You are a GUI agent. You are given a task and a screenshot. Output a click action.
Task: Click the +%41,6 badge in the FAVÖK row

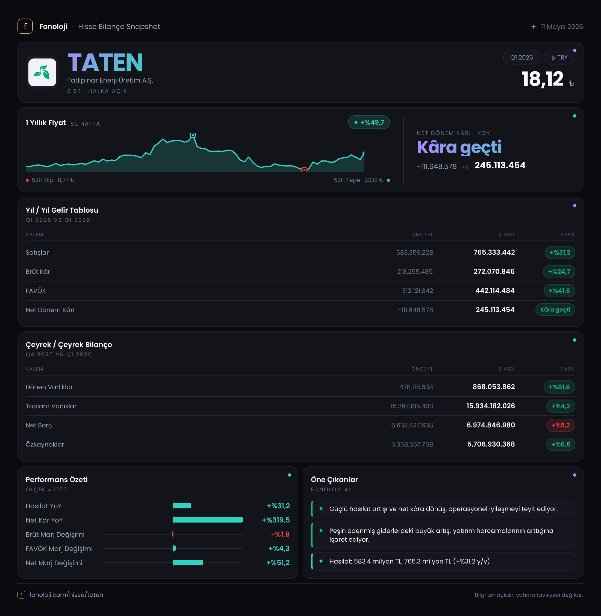click(559, 291)
